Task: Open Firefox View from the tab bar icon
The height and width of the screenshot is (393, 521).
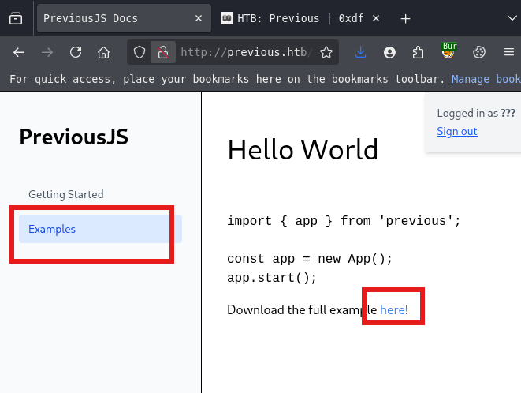Action: pos(16,18)
